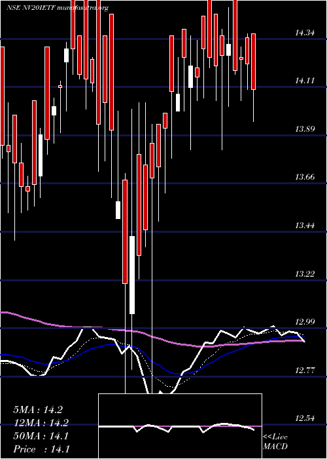Click the 12.99 price axis label
The height and width of the screenshot is (459, 327).
305,322
